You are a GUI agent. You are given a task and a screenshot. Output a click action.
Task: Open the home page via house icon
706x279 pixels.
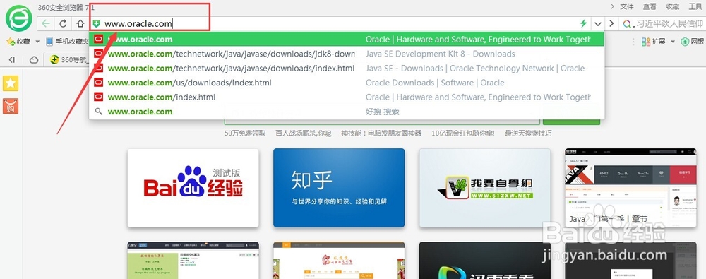(80, 23)
